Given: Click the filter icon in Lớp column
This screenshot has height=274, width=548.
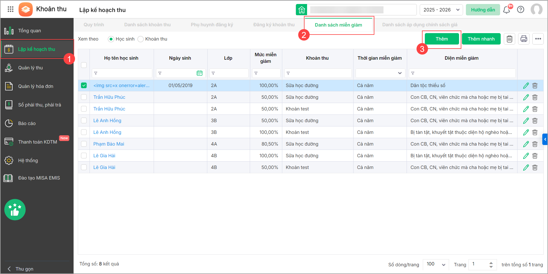Looking at the screenshot, I should (213, 73).
